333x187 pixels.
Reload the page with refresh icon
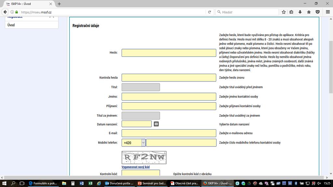point(209,12)
